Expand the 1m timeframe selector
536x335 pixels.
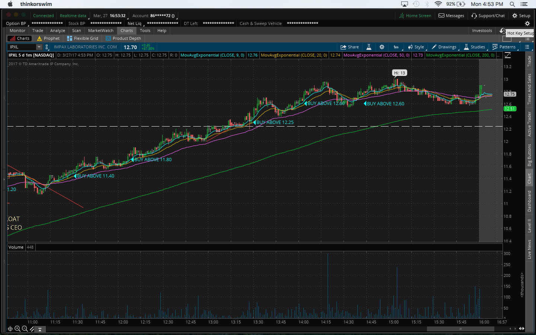pos(396,47)
